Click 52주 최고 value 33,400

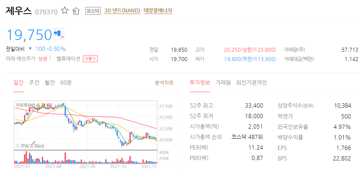pyautogui.click(x=254, y=106)
